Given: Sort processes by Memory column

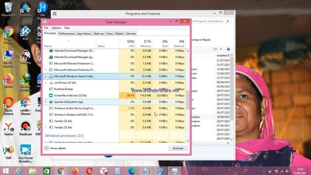Looking at the screenshot, I should 144,43.
